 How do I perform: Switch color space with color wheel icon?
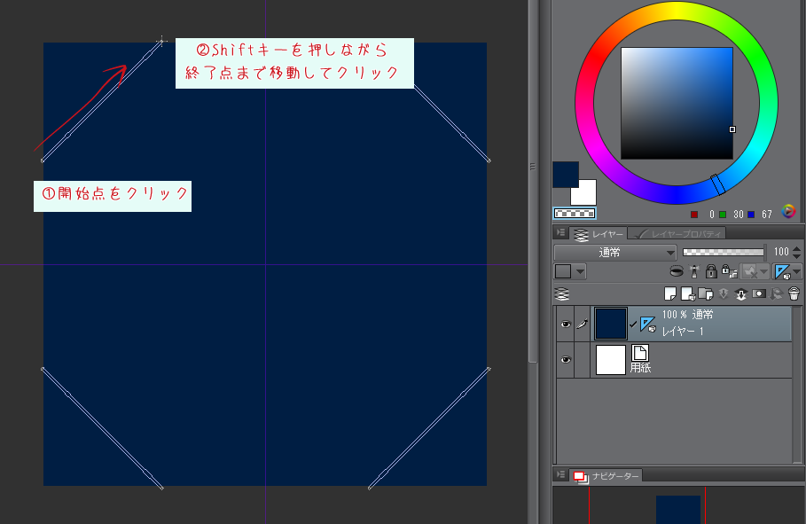point(788,211)
